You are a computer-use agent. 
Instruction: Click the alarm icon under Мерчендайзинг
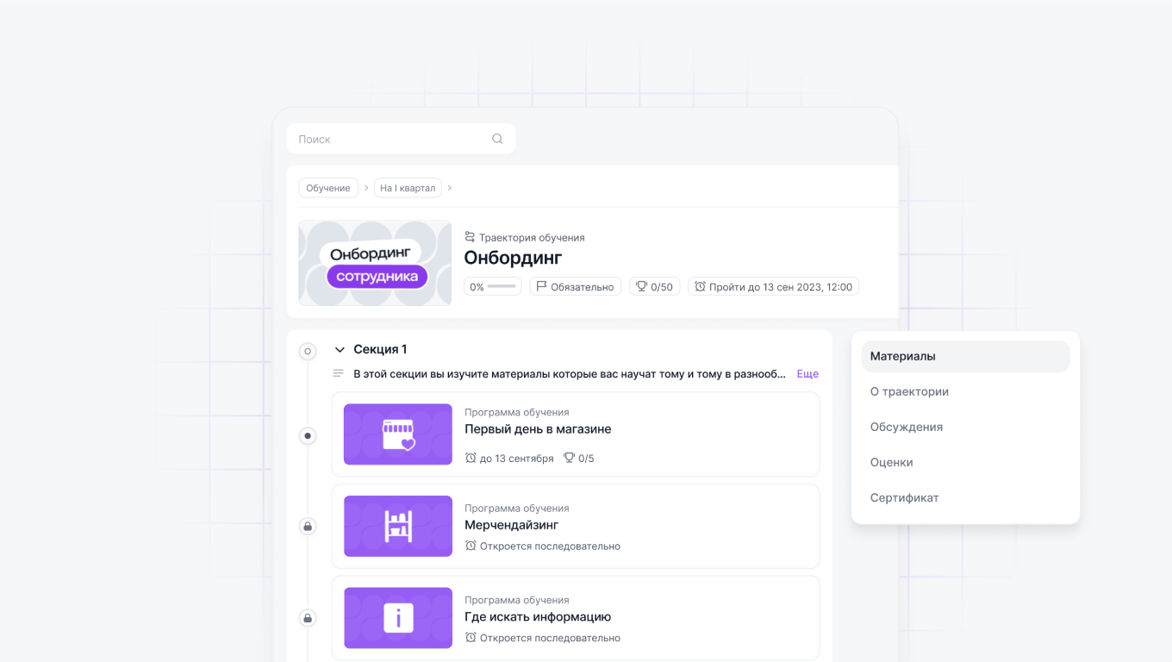point(471,546)
